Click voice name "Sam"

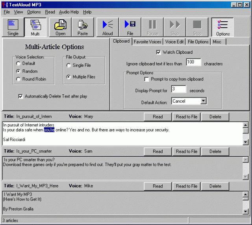pyautogui.click(x=88, y=151)
